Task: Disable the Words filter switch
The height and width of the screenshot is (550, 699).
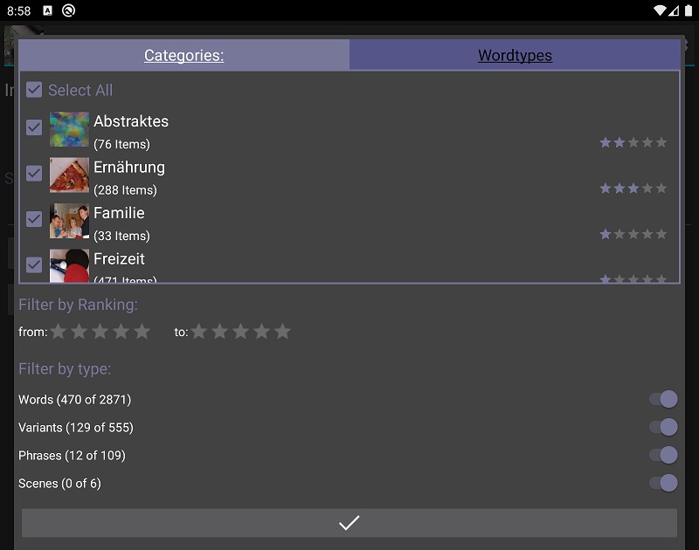Action: click(663, 399)
